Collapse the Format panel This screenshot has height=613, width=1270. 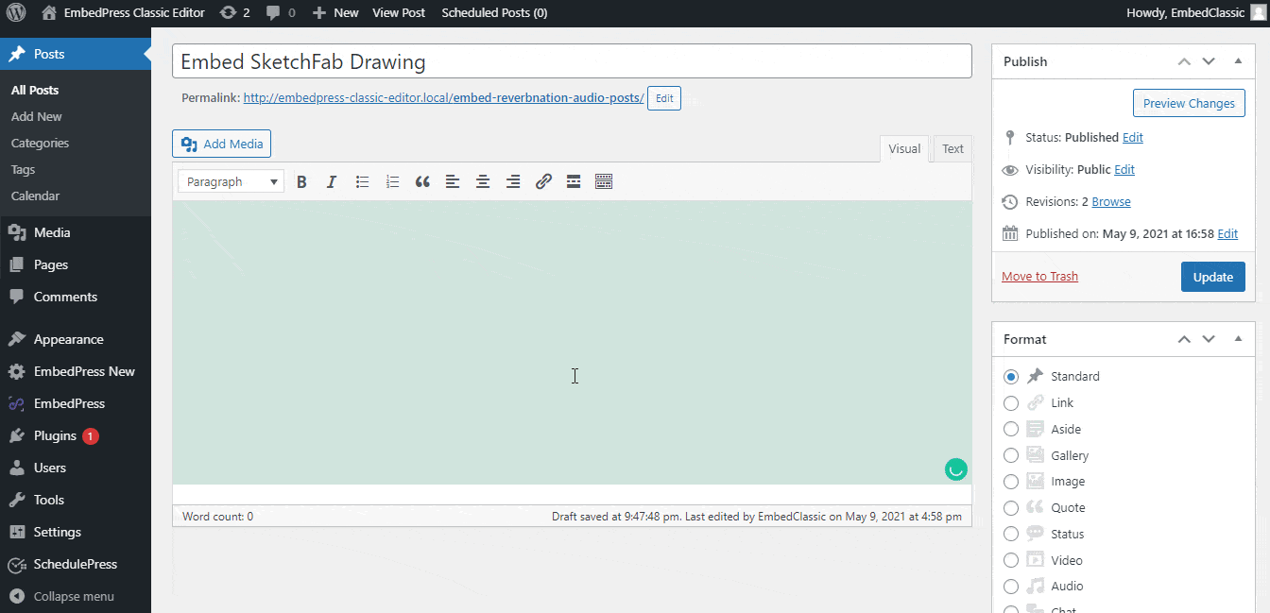1238,339
